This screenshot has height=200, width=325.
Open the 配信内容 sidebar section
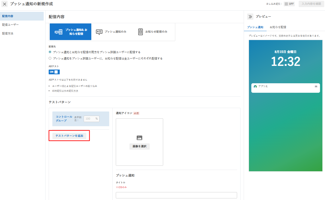22,16
